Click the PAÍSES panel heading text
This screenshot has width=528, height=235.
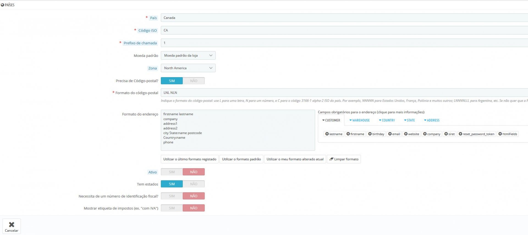point(10,5)
